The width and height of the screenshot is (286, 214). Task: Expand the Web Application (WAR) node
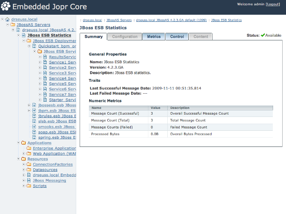tap(24, 154)
